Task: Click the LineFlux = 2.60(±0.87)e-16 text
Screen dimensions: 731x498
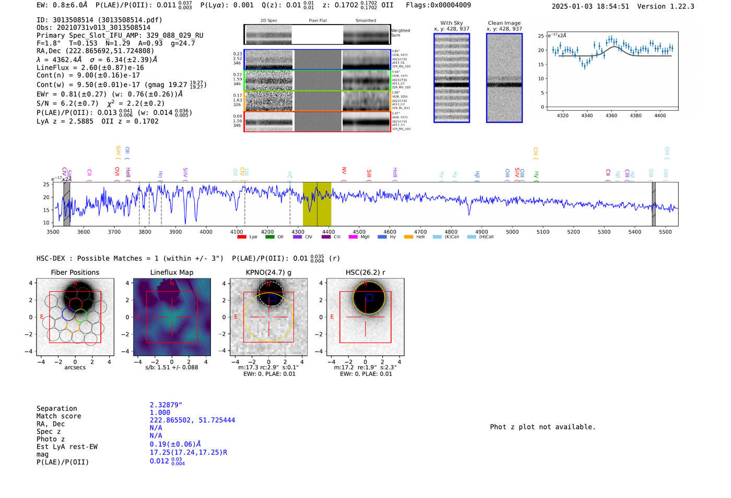Action: [90, 67]
